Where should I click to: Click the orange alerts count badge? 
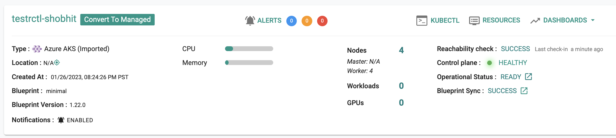[307, 21]
